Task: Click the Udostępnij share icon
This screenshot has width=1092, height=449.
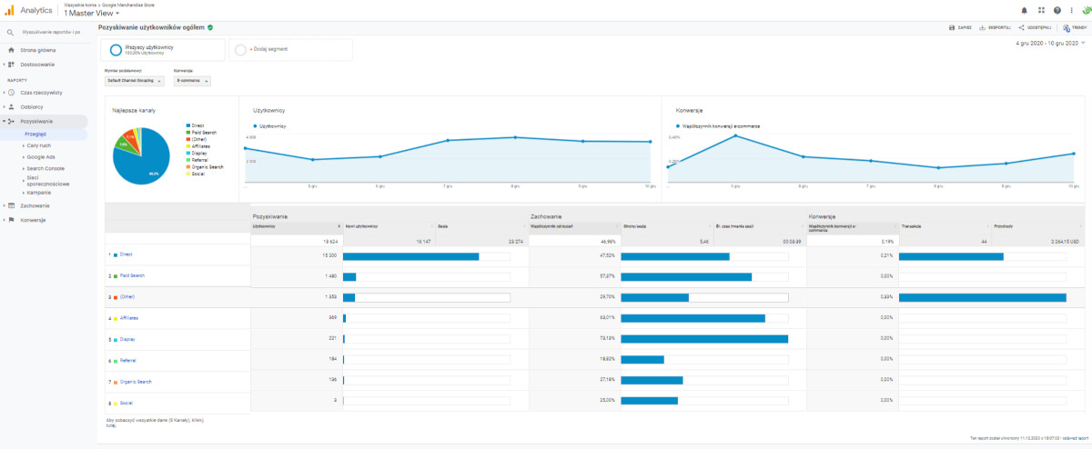Action: 1022,27
